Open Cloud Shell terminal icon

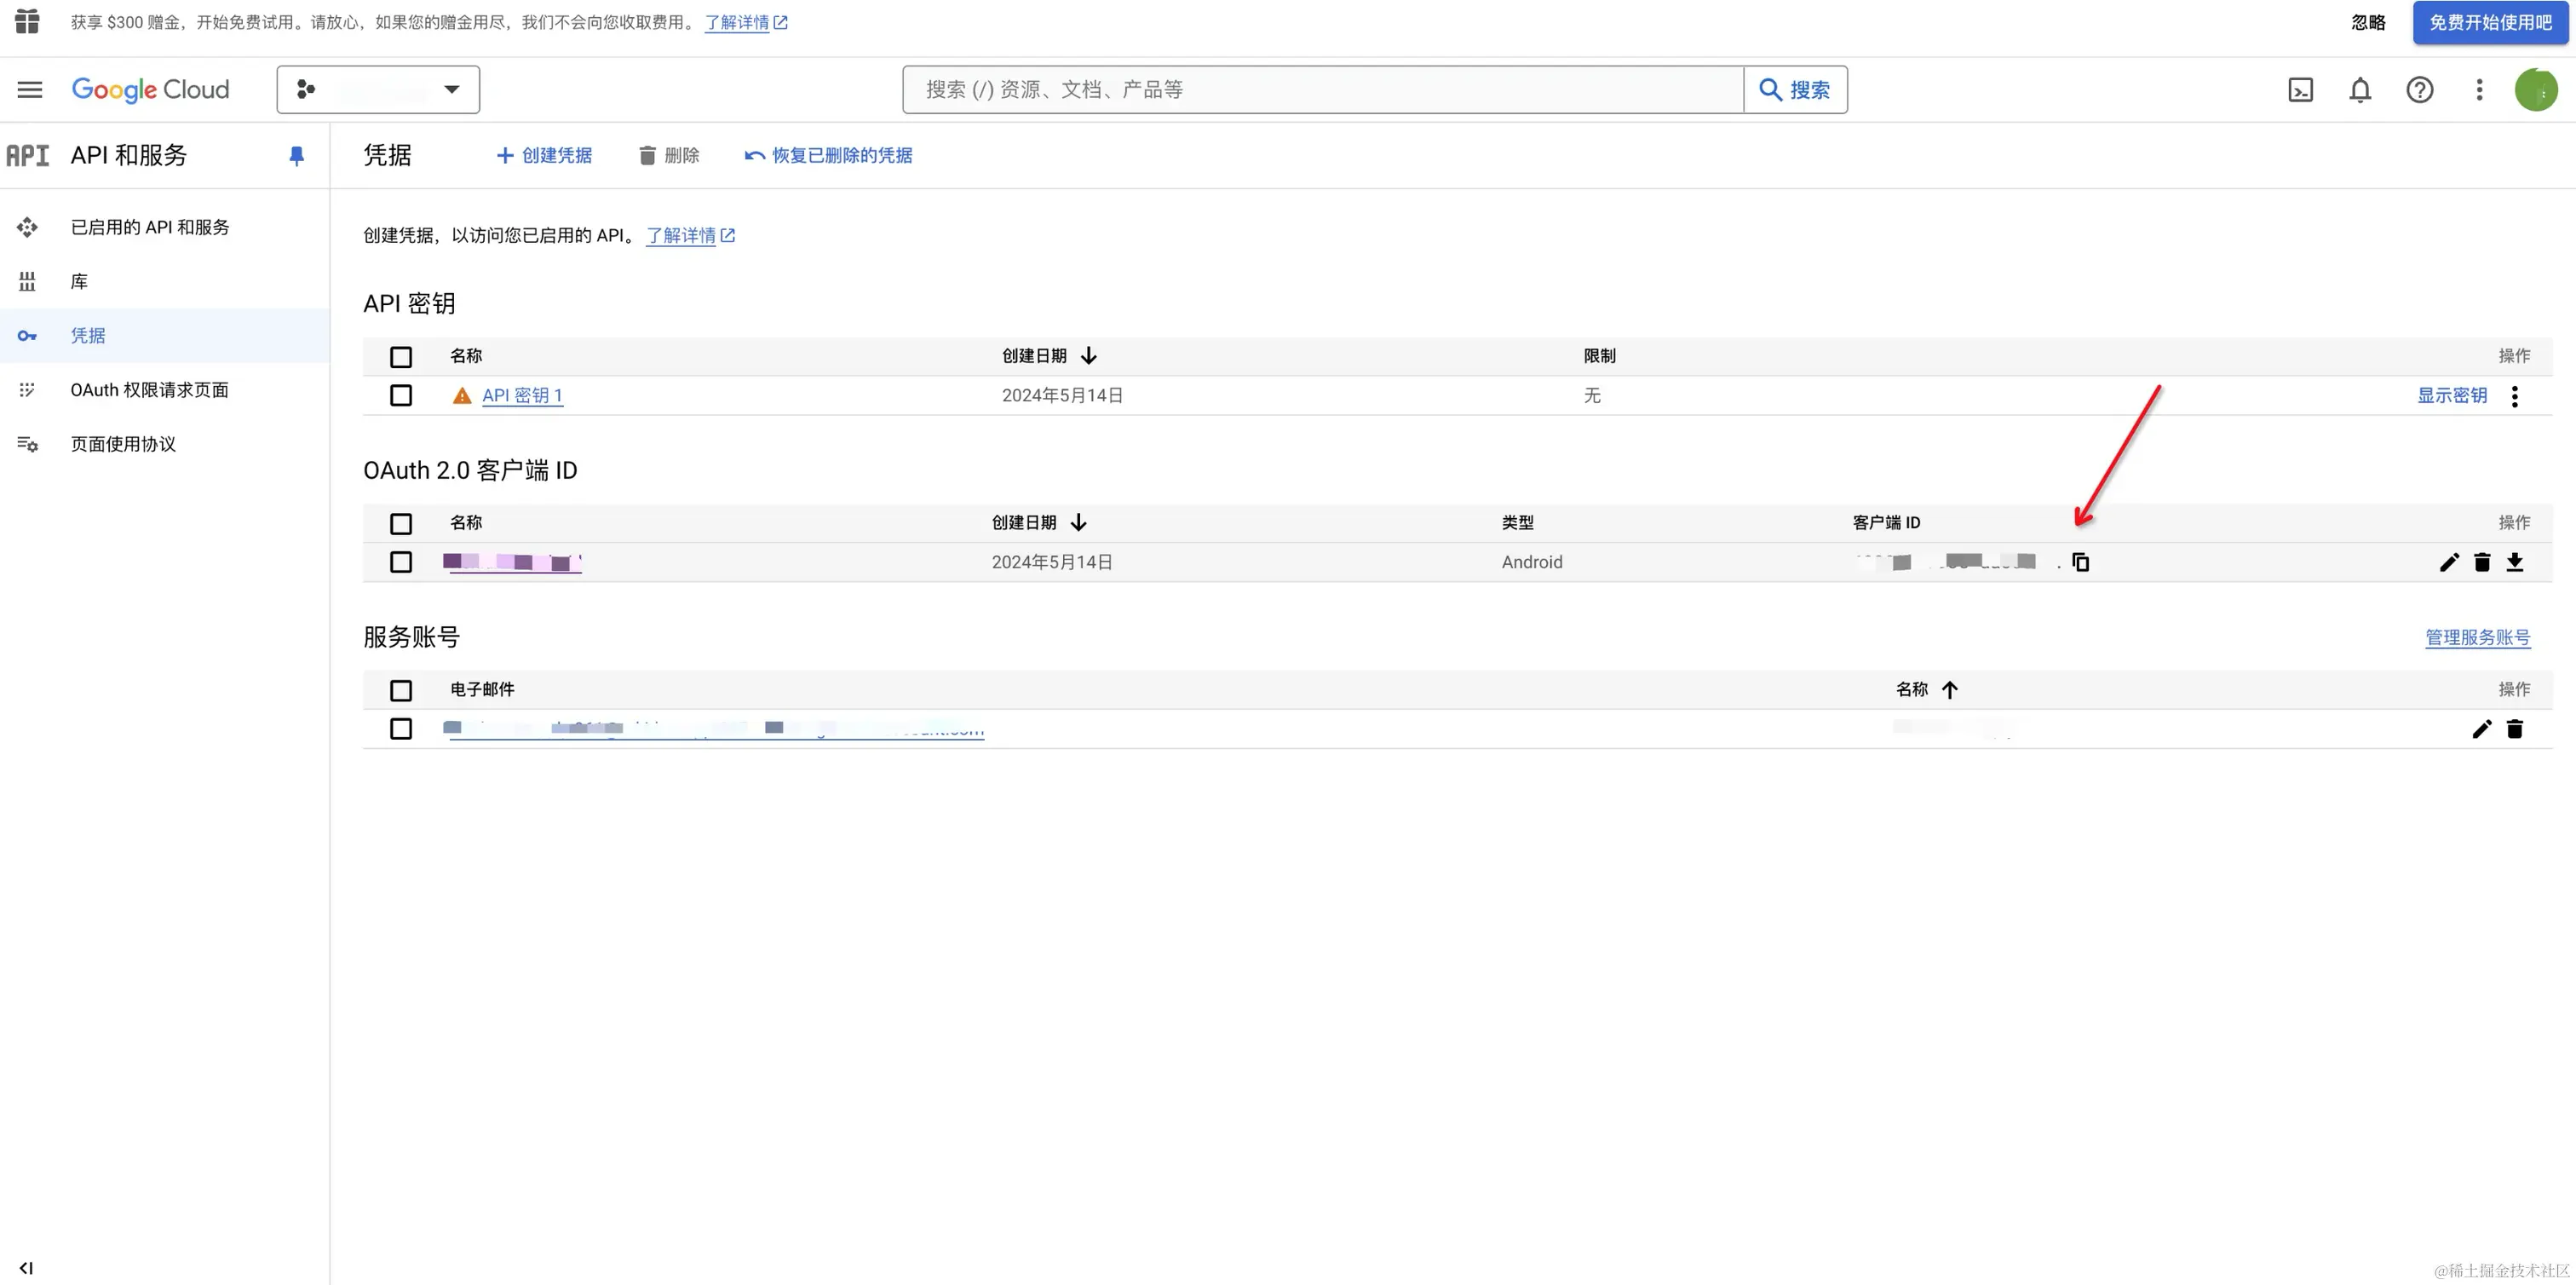[x=2300, y=90]
